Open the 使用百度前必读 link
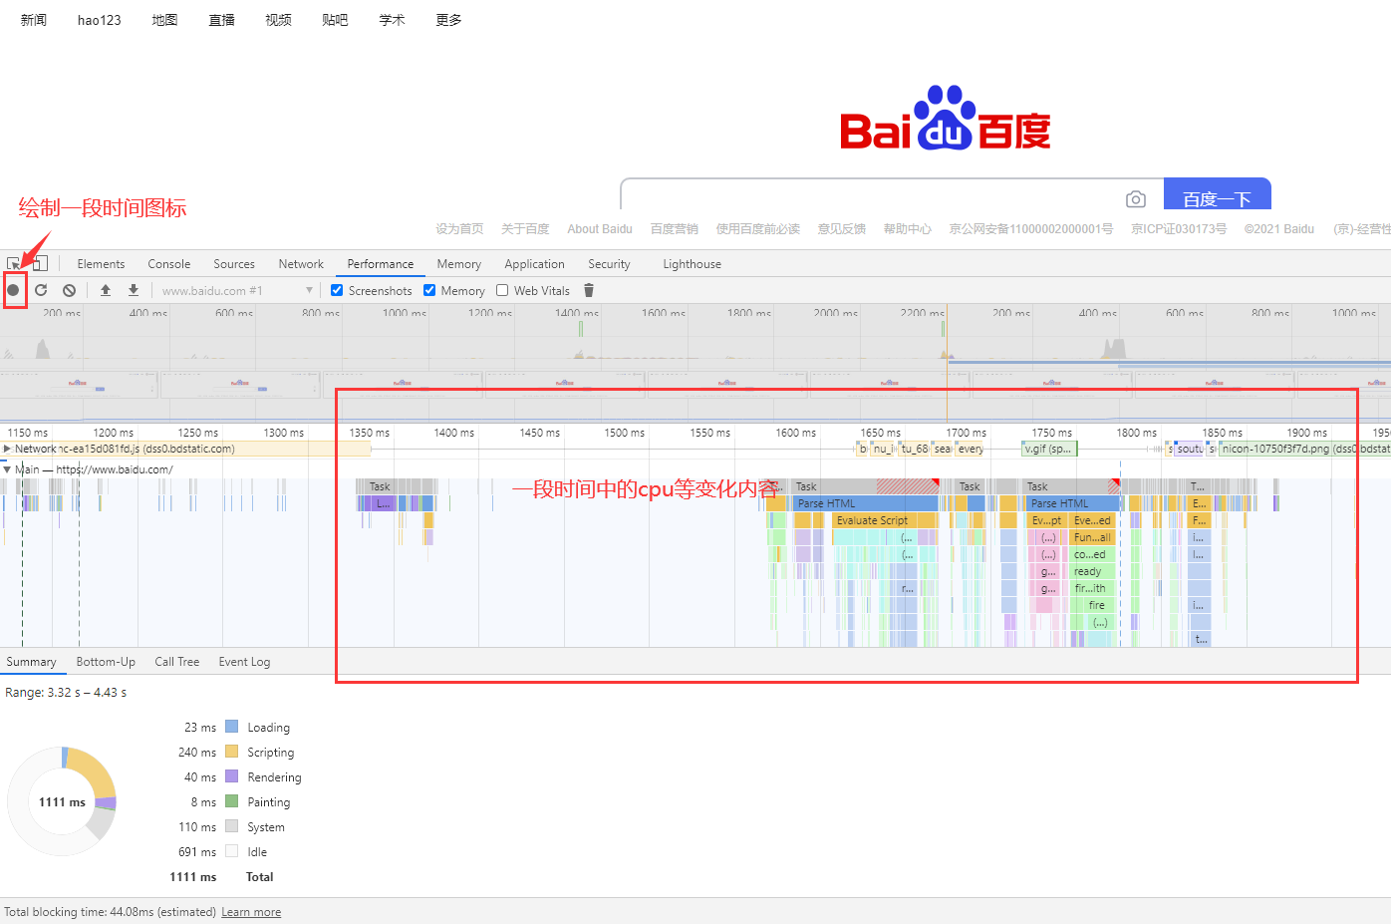Screen dimensions: 1391x924 (758, 229)
